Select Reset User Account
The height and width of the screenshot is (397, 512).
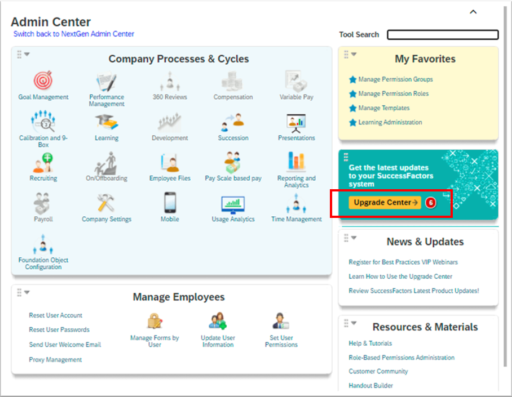55,315
